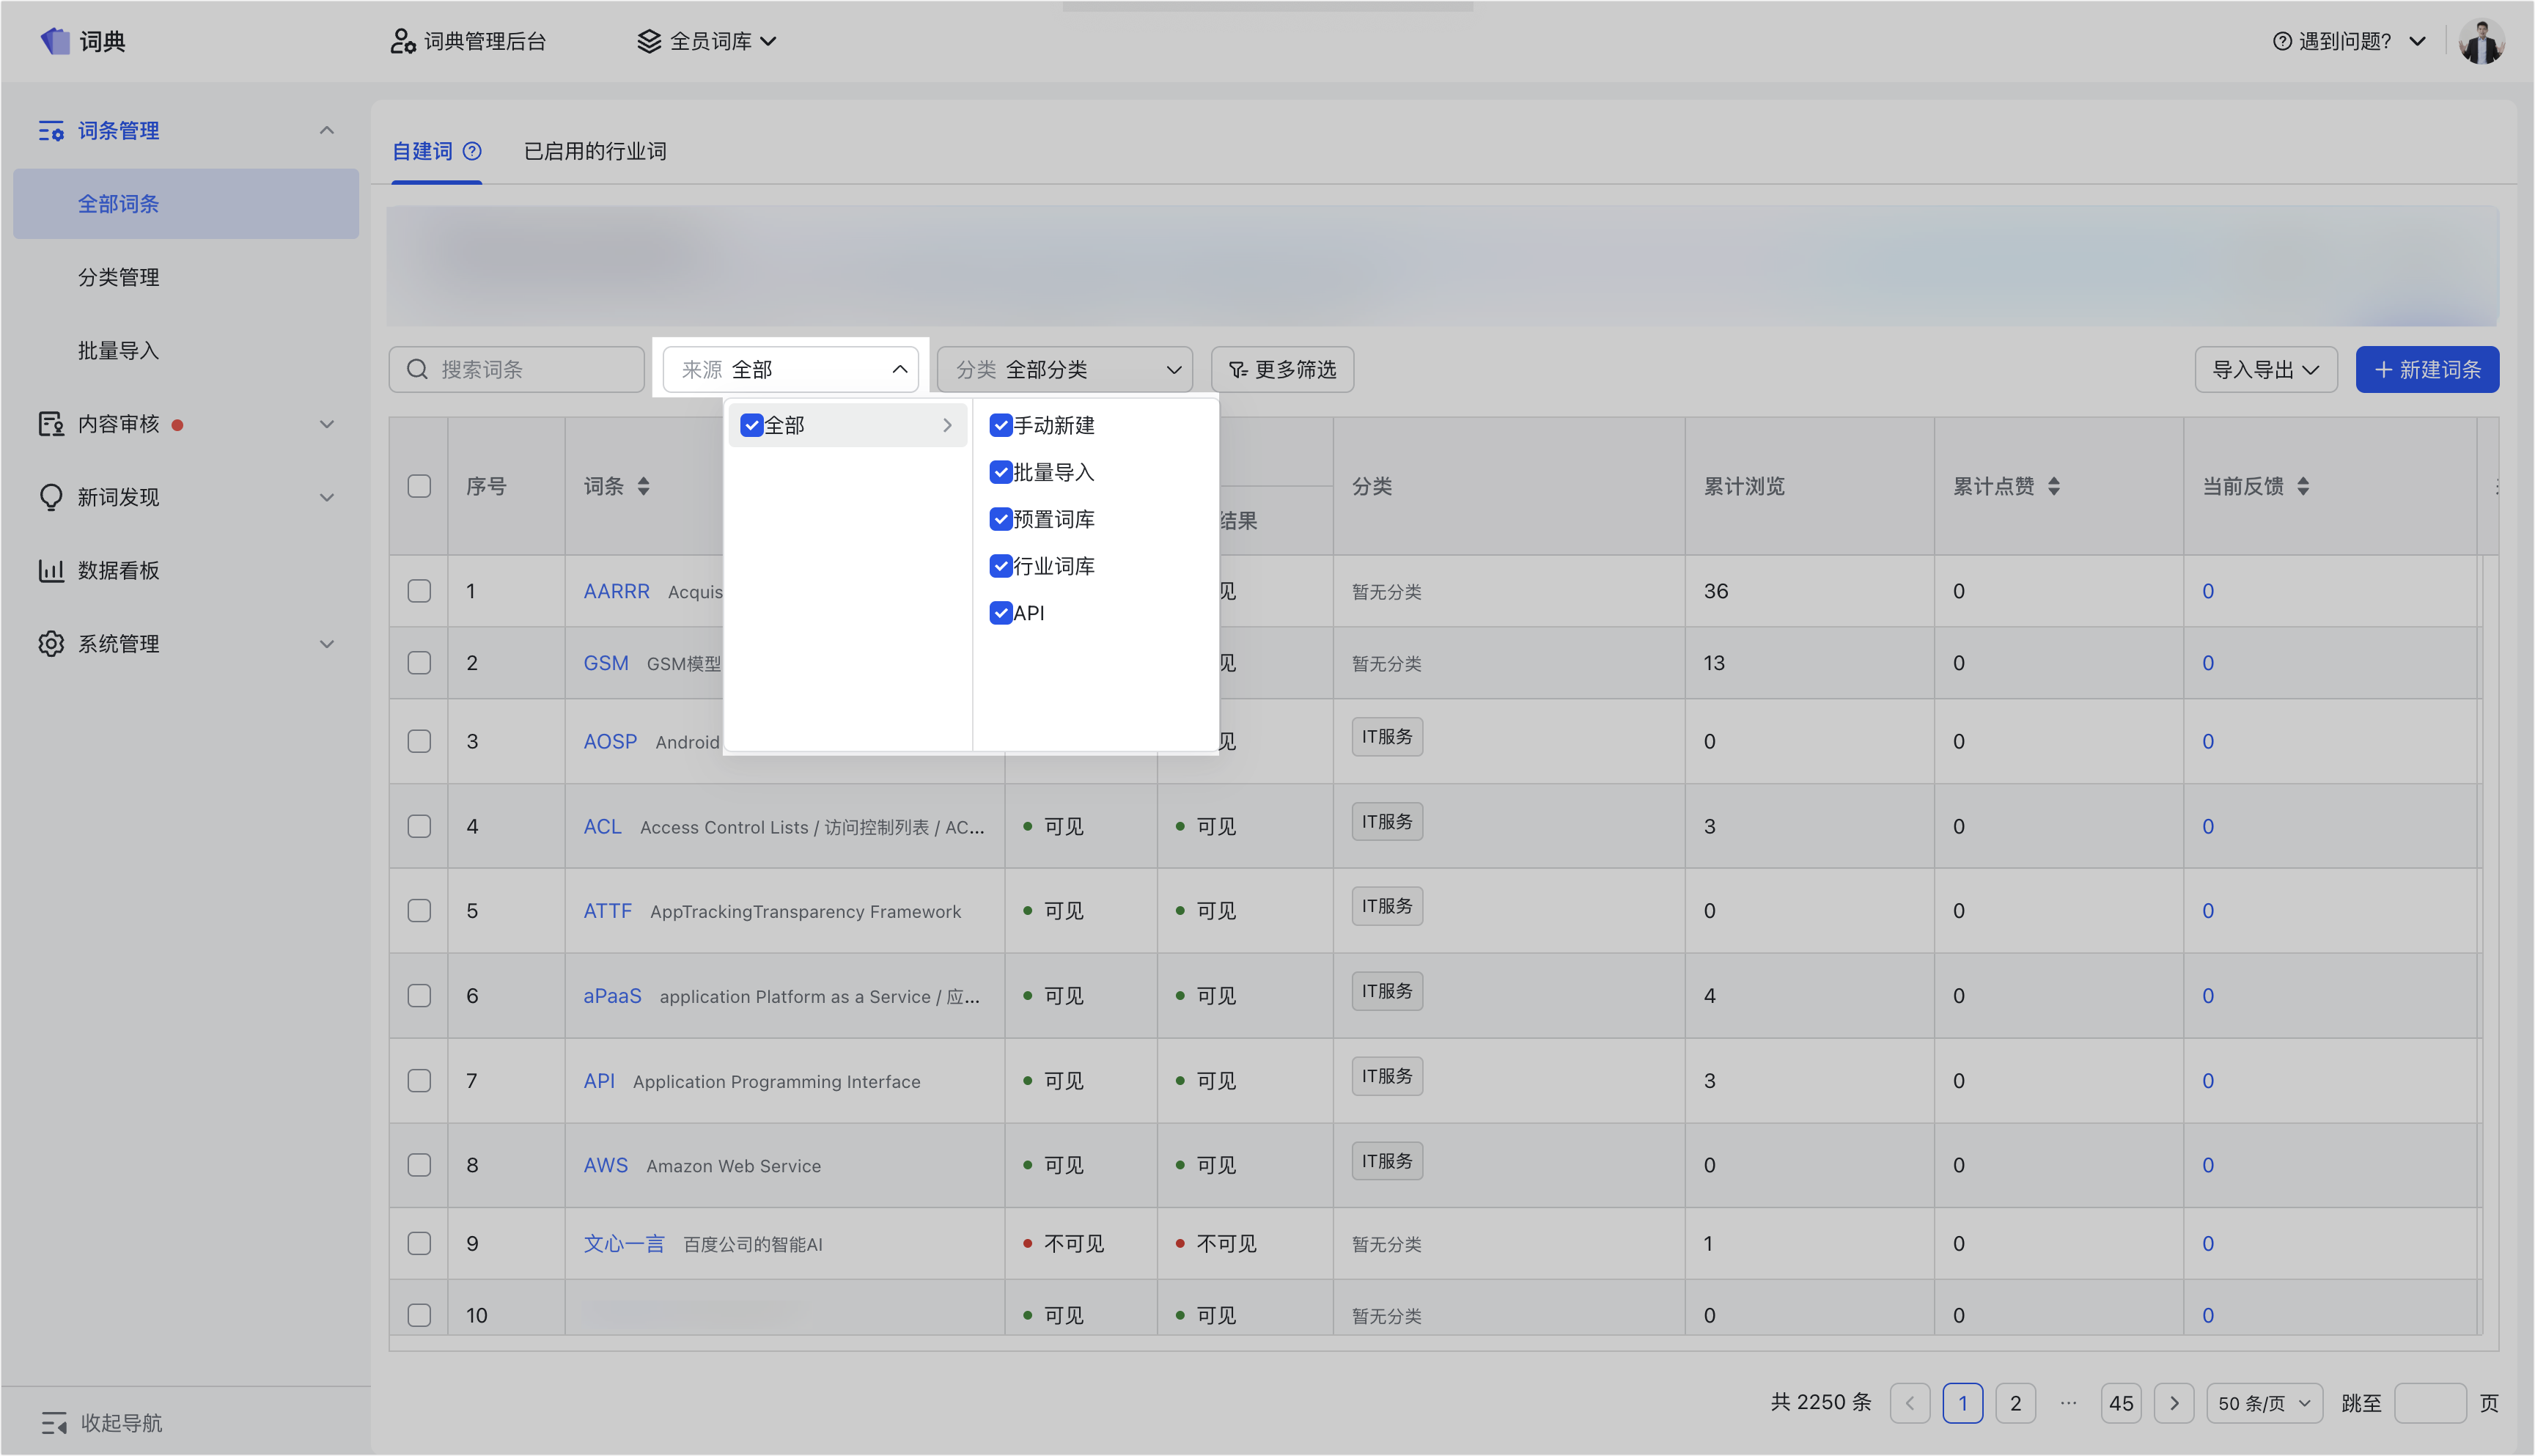2535x1456 pixels.
Task: Select the row checkbox for AARRR
Action: pyautogui.click(x=419, y=591)
